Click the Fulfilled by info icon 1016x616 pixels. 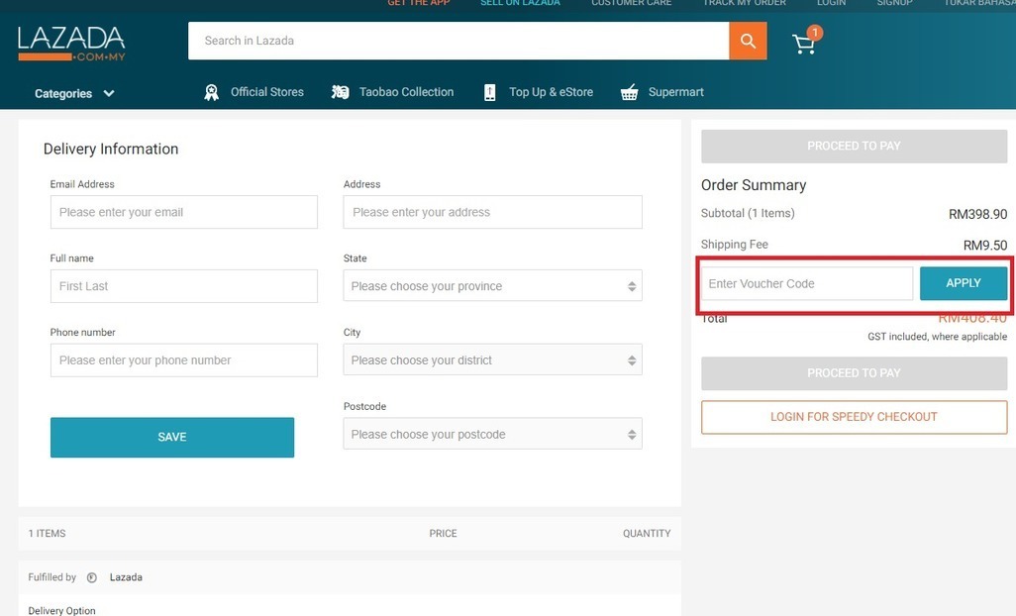tap(92, 577)
